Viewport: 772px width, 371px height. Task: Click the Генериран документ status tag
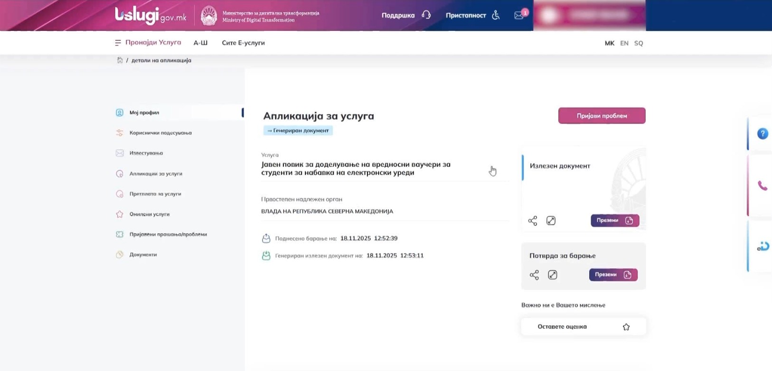298,130
